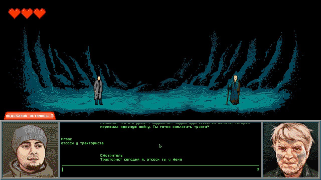321x180 pixels.
Task: Use the 'подсказок осталось: 3' hint button
Action: pyautogui.click(x=30, y=116)
